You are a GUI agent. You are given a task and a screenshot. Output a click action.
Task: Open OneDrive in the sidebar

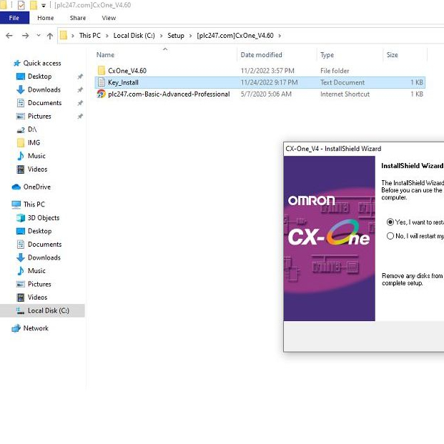36,187
